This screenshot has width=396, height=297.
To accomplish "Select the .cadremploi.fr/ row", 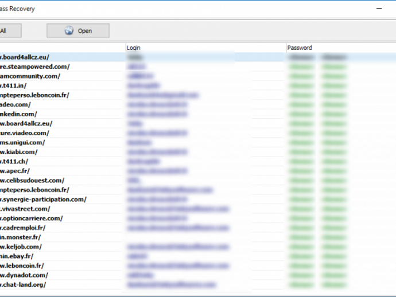I will coord(198,228).
